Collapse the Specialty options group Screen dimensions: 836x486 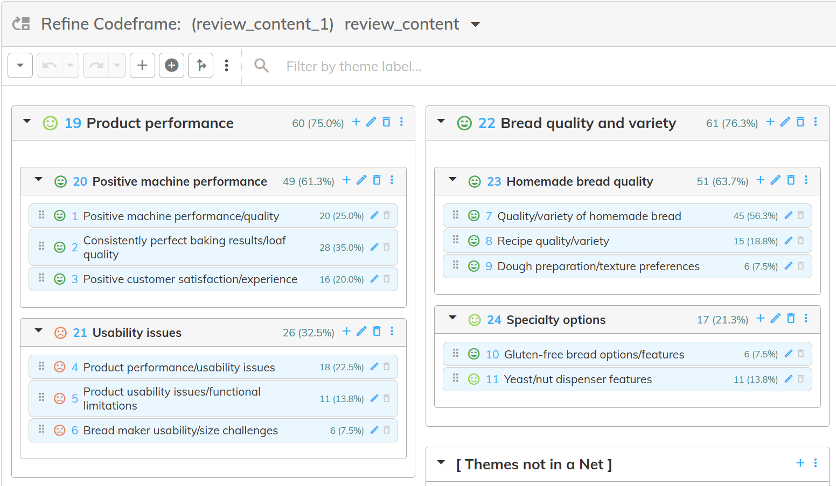452,318
